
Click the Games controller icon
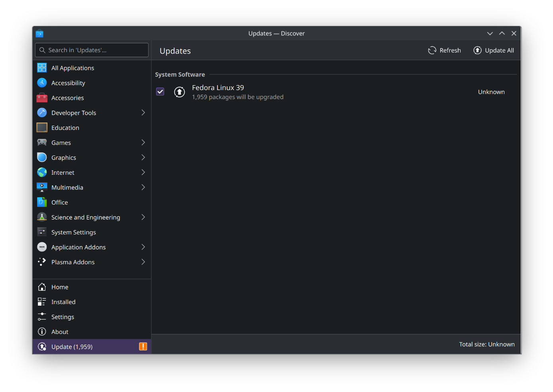[42, 142]
